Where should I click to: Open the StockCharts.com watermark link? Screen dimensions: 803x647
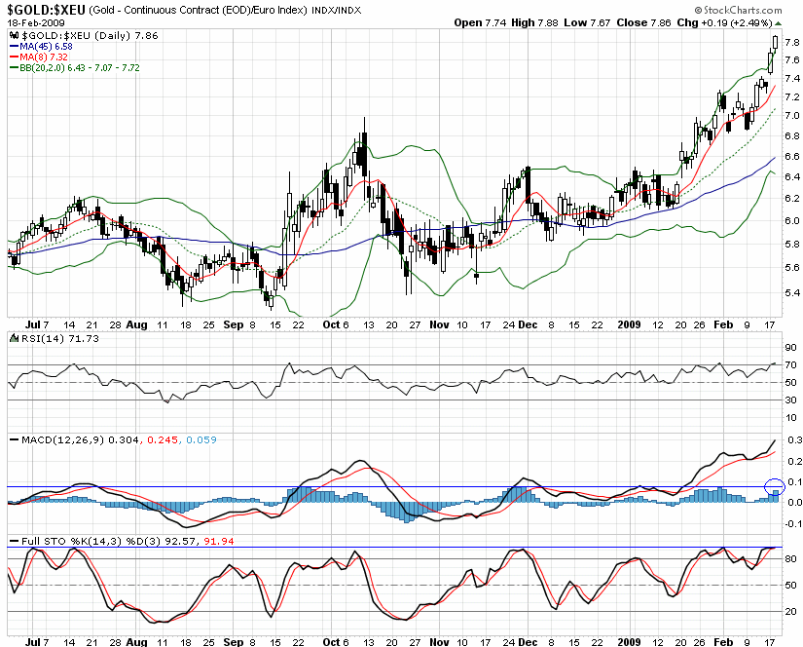[x=739, y=11]
